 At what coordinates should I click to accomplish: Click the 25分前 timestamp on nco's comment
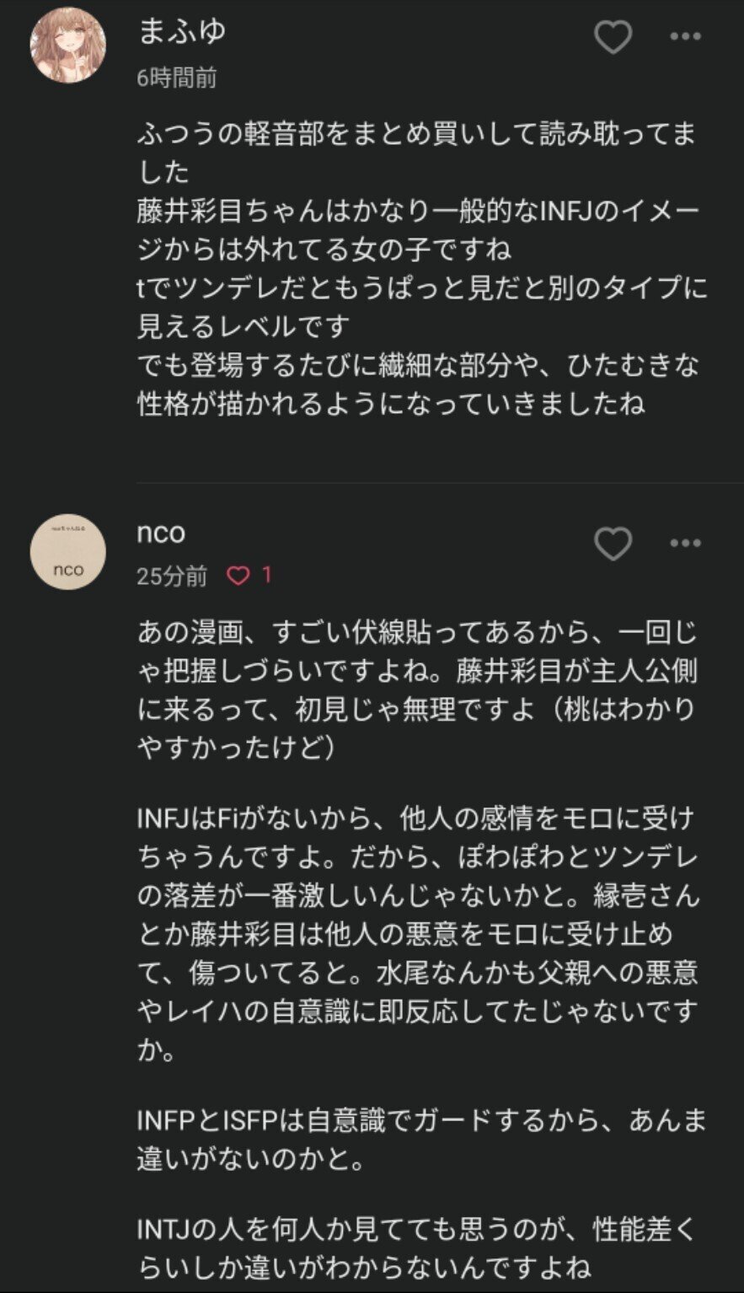coord(172,573)
